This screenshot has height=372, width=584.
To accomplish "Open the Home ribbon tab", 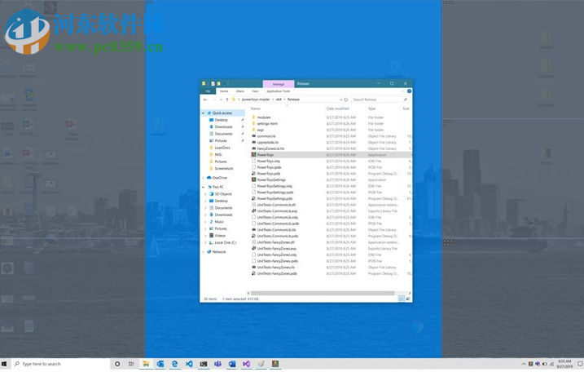I will [x=224, y=91].
